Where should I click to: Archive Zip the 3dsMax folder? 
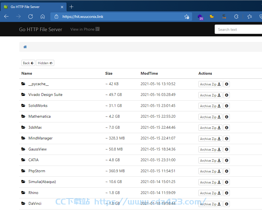coord(210,128)
